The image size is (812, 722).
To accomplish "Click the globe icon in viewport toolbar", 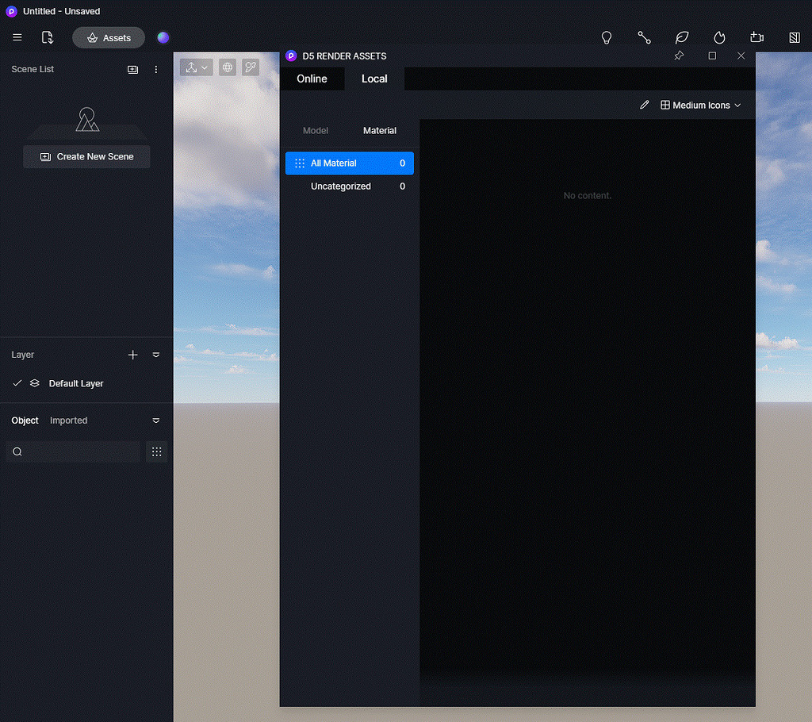I will point(227,67).
